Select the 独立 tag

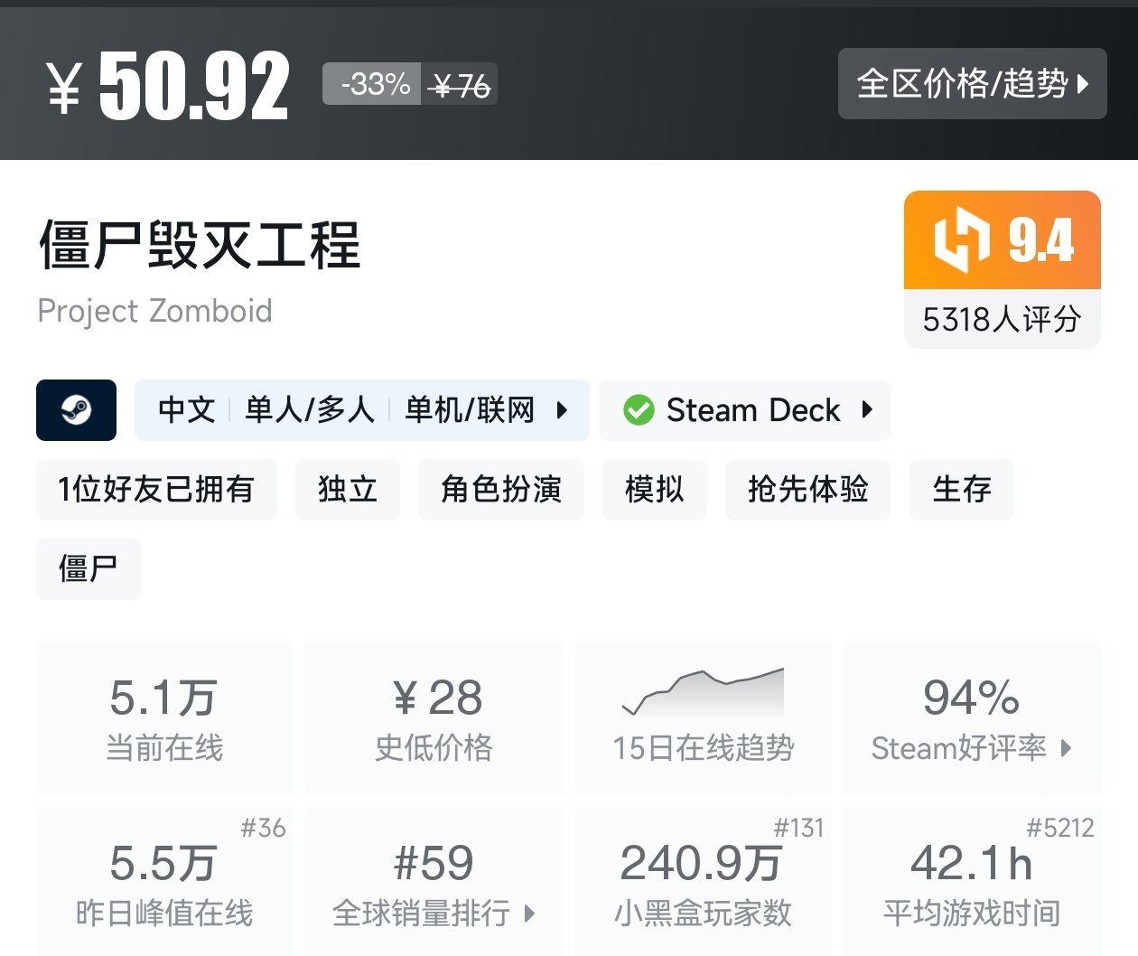(348, 490)
